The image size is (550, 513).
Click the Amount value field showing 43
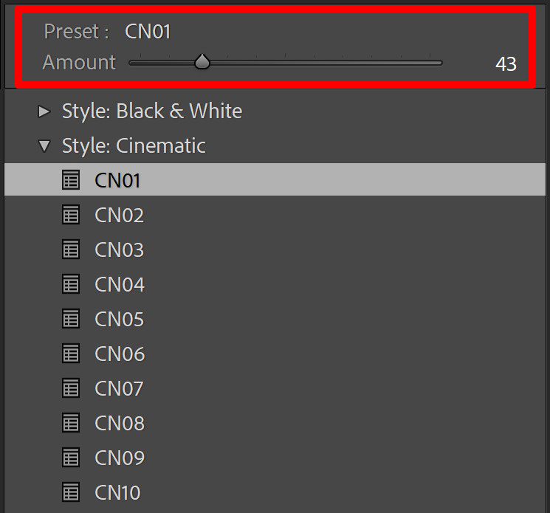(x=506, y=64)
